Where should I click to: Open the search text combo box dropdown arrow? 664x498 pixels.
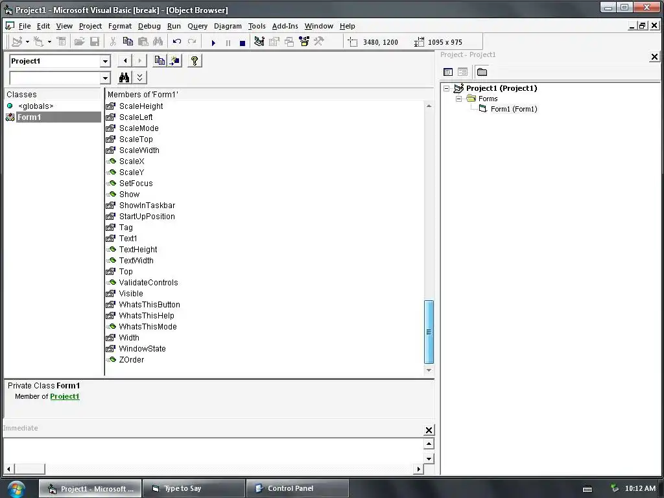coord(105,78)
